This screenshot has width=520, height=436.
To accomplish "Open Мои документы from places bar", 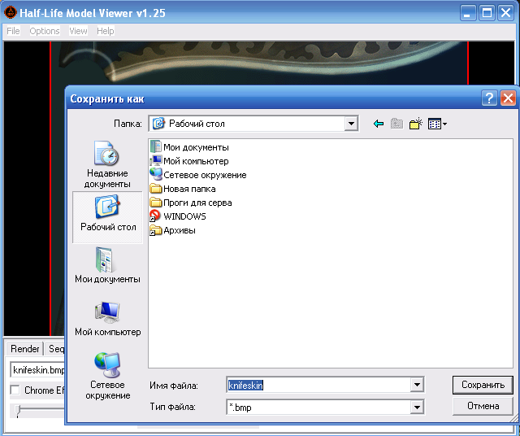I will (x=107, y=266).
